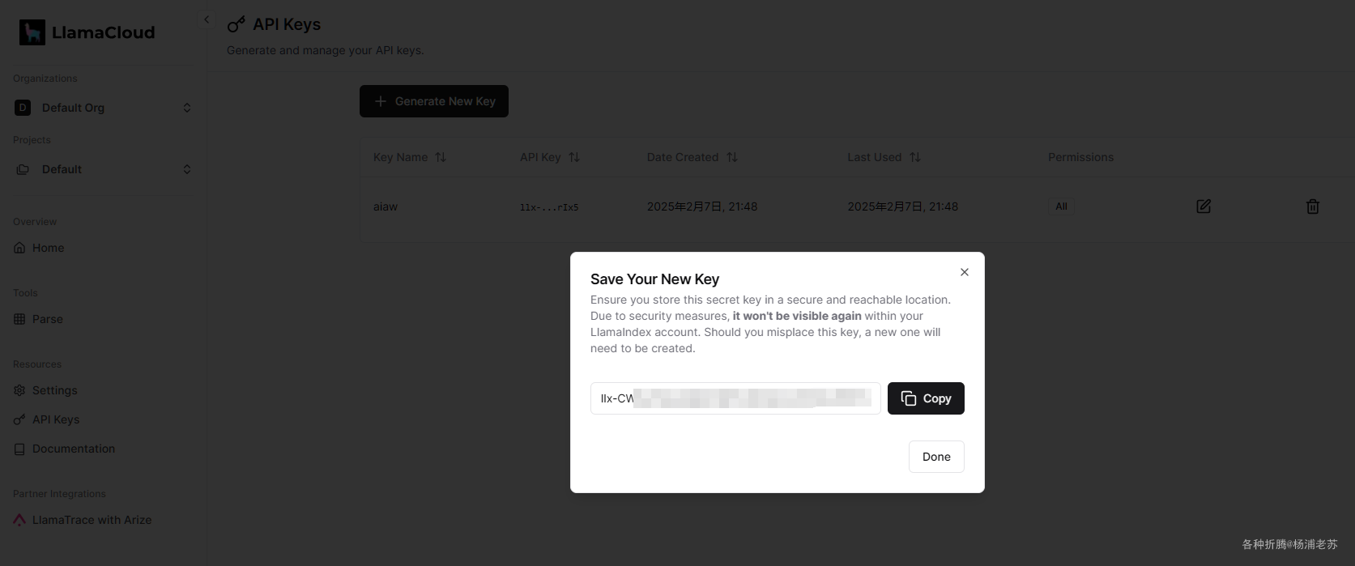Sort the table by Last Used
1355x566 pixels.
click(884, 157)
